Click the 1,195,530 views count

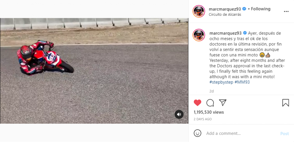[209, 112]
